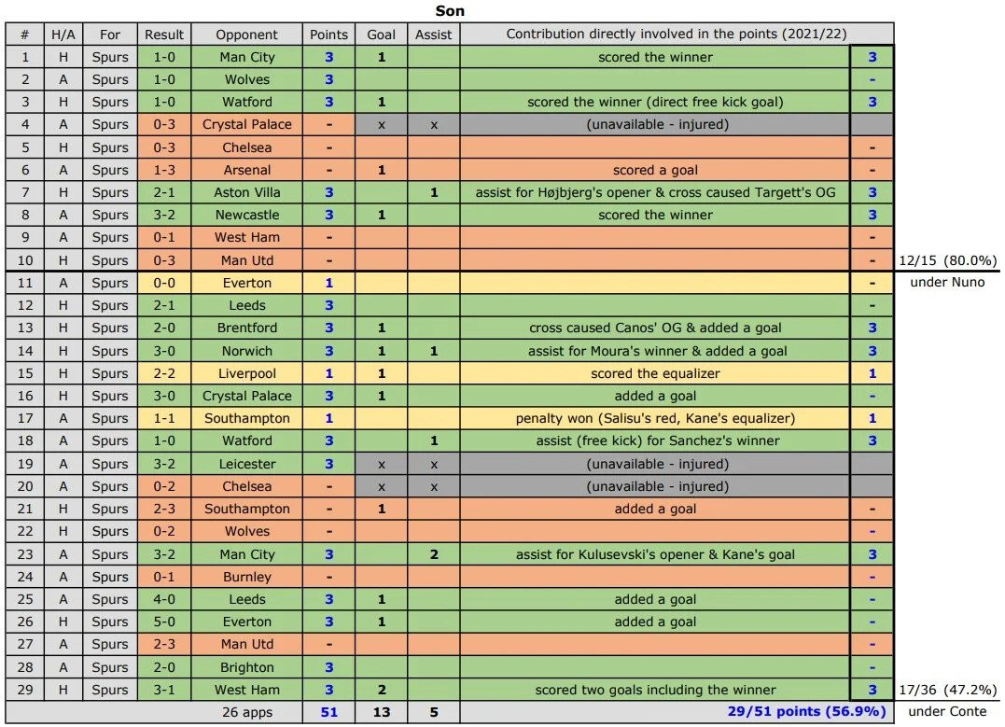The height and width of the screenshot is (727, 1005).
Task: Select the '5-0' result cell for Everton
Action: click(164, 622)
